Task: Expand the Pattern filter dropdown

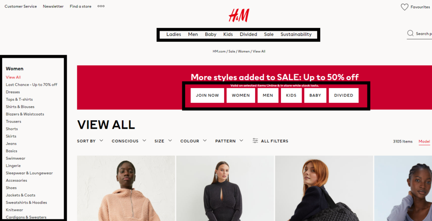Action: pyautogui.click(x=229, y=141)
